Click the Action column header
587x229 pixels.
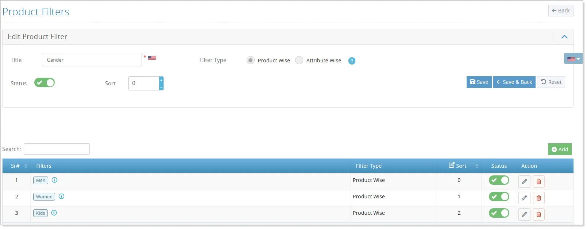click(545, 166)
